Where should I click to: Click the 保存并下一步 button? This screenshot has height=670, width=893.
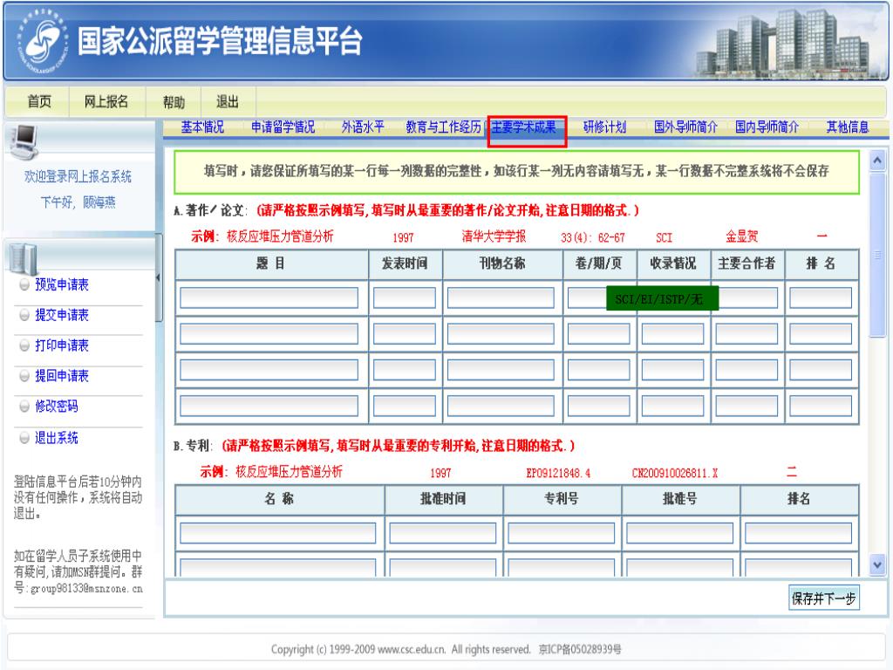pos(823,598)
